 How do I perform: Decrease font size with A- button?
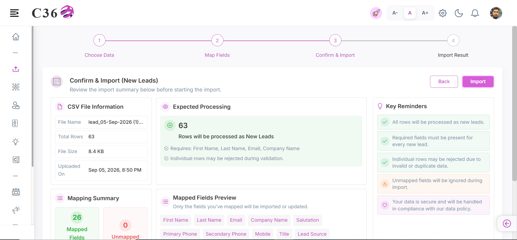(x=395, y=13)
